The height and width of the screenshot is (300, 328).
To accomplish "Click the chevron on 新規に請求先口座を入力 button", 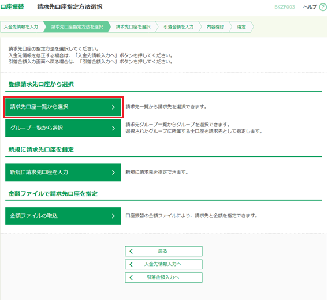I will point(113,172).
